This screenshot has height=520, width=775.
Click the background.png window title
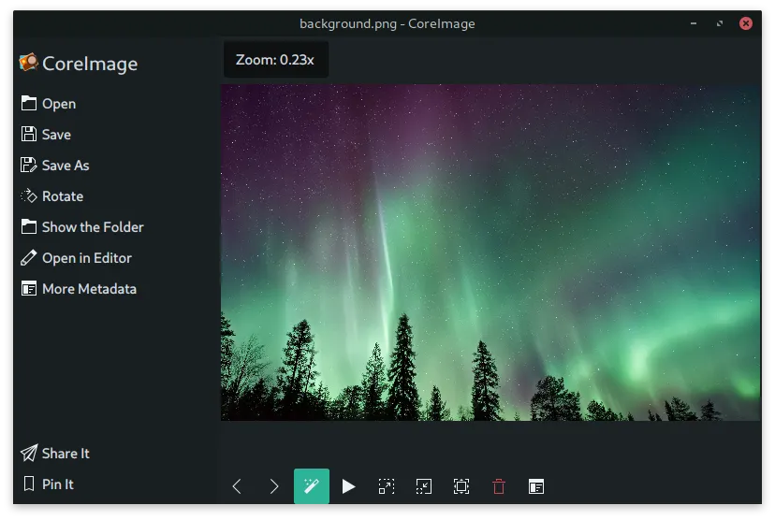[x=387, y=23]
